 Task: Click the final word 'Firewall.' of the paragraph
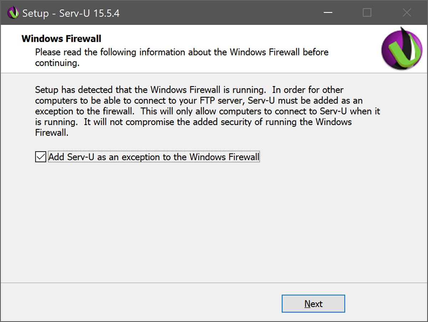52,133
